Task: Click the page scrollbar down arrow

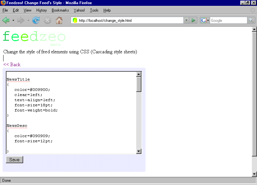Action: pyautogui.click(x=254, y=174)
